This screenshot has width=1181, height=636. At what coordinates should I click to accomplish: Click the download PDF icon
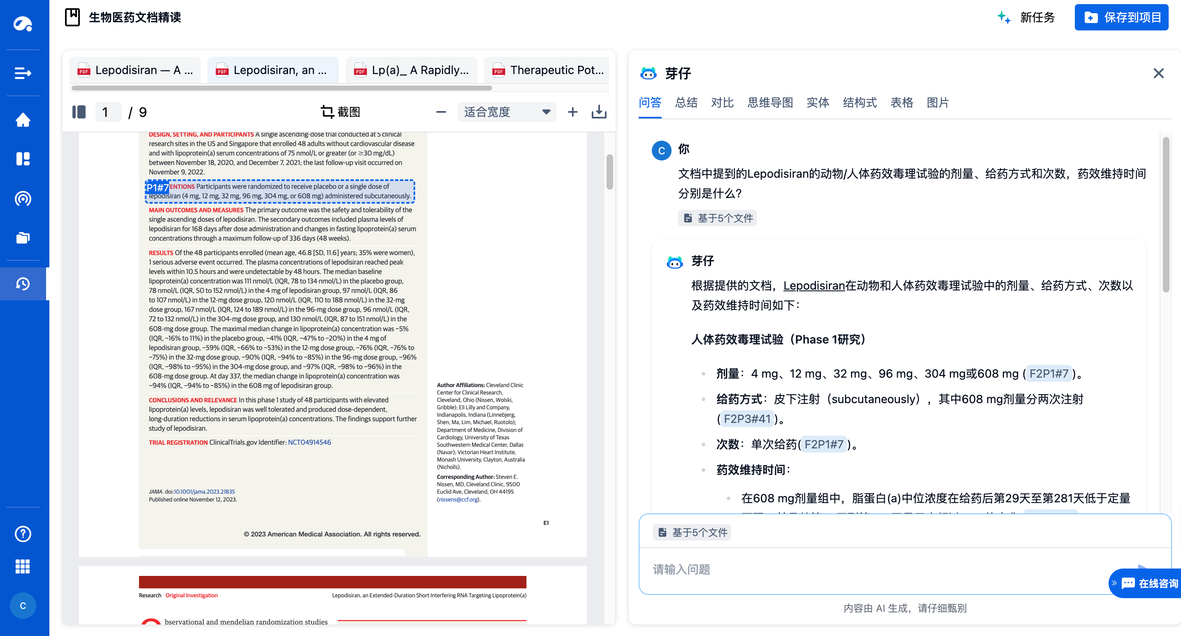click(x=599, y=112)
